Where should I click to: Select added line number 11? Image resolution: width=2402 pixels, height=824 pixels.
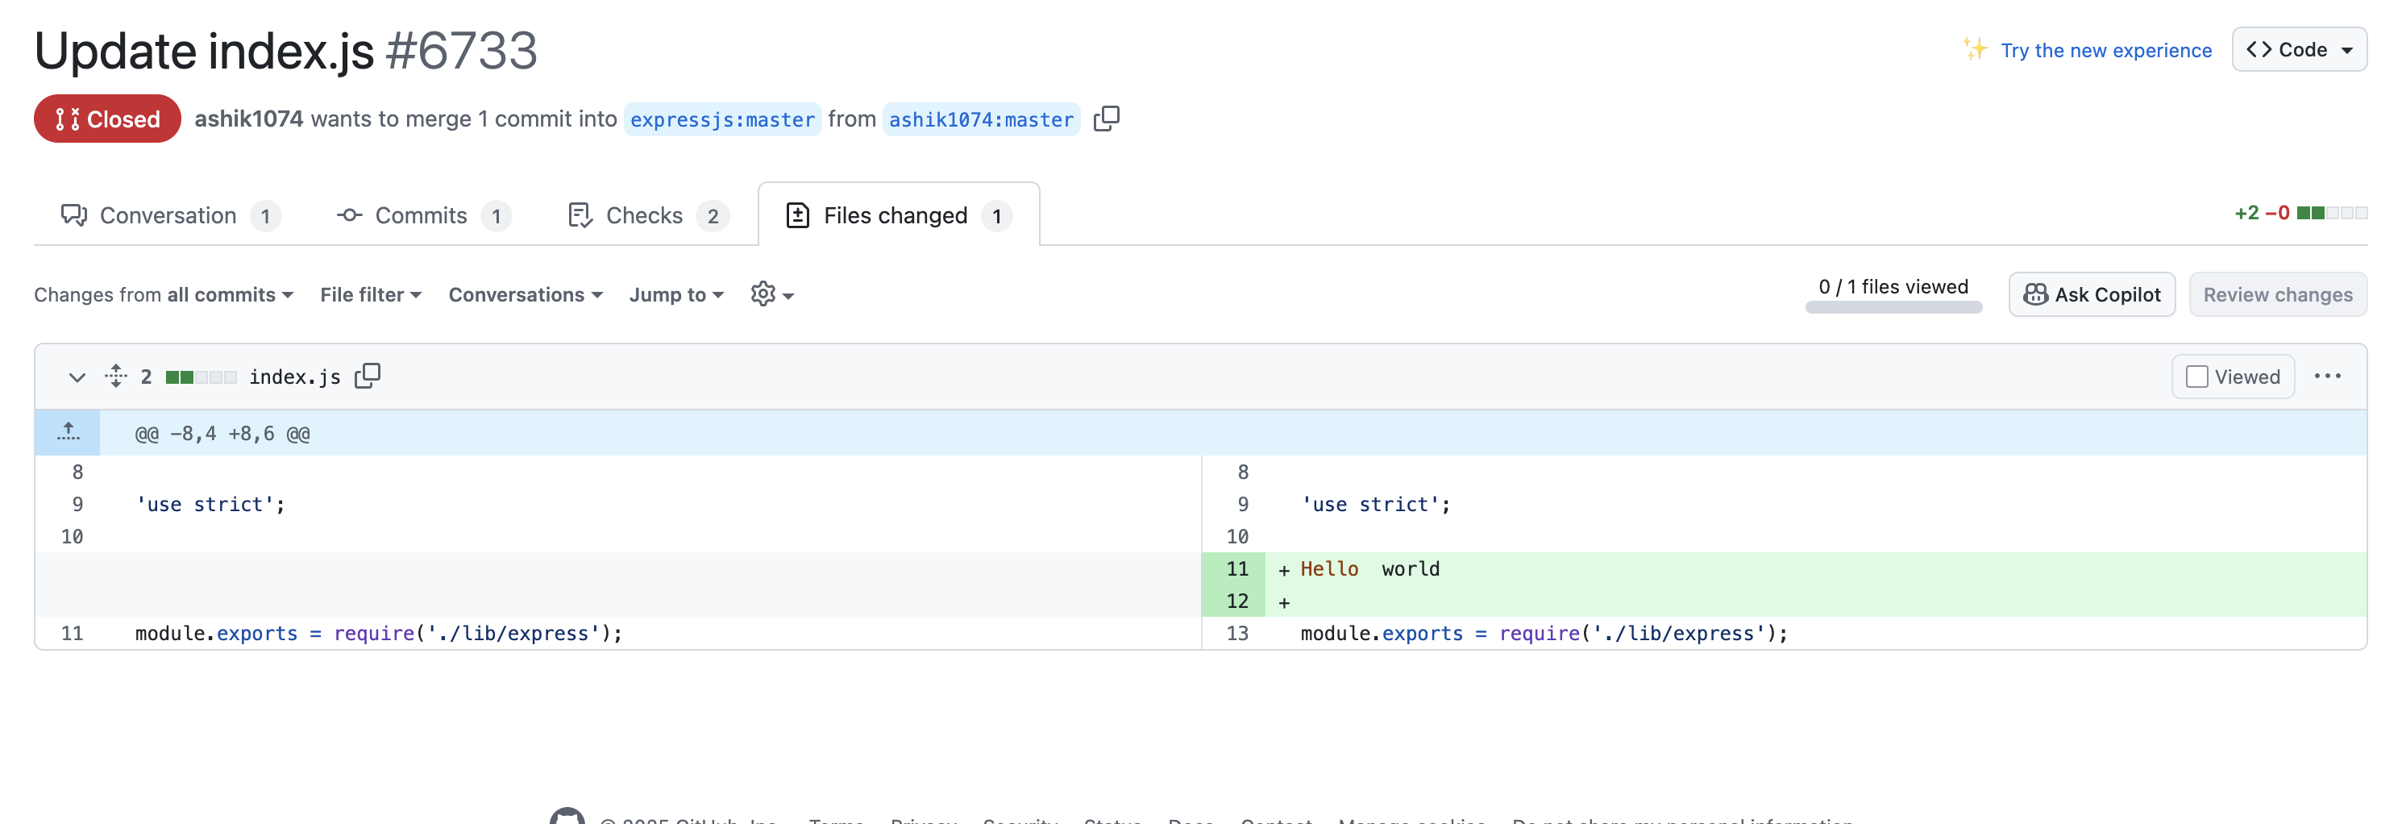1233,568
